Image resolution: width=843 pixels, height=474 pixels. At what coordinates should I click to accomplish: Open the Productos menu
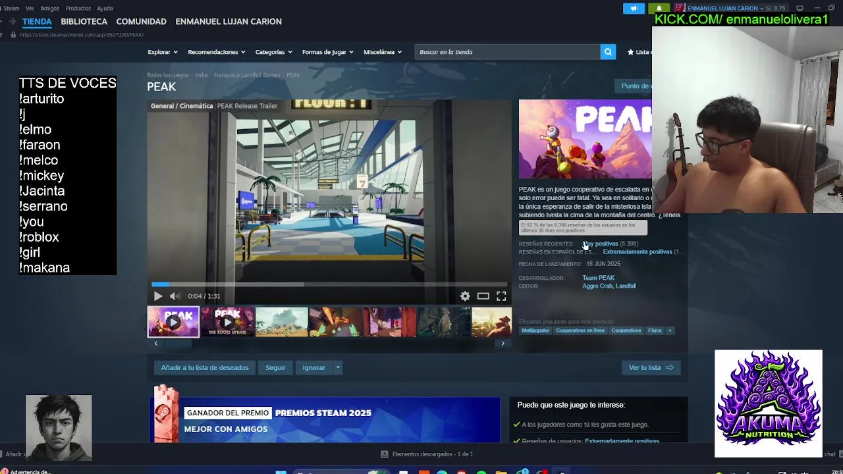click(78, 9)
